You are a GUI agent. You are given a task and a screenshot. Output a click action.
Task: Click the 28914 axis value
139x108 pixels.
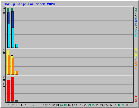coord(4,11)
